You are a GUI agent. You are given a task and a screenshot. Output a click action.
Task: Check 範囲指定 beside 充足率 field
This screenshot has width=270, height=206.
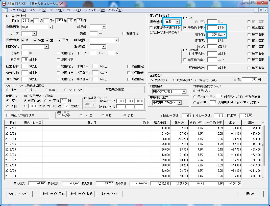(58, 60)
